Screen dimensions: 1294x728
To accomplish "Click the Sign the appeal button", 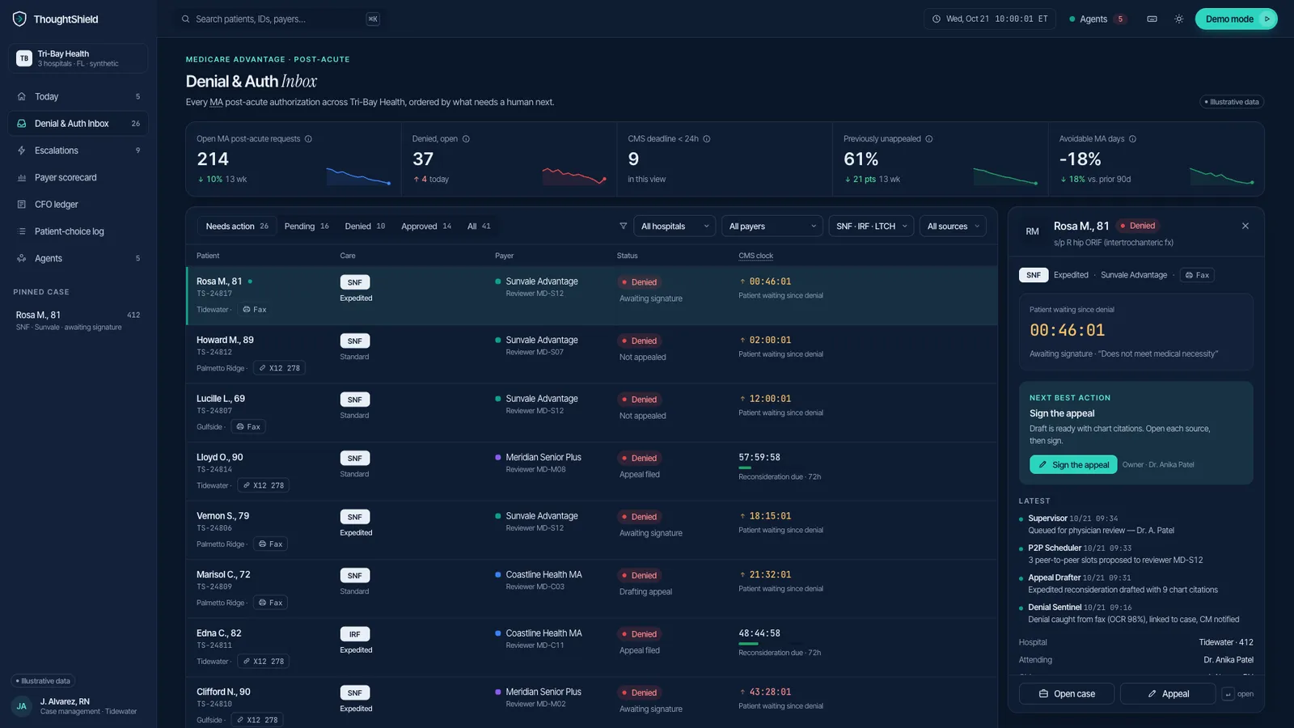I will pyautogui.click(x=1073, y=465).
